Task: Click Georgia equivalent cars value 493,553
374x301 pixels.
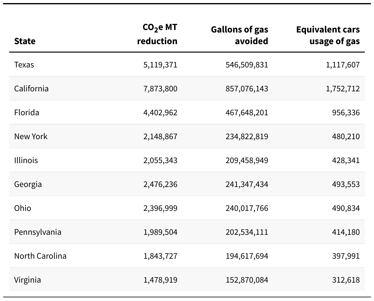Action: coord(346,184)
